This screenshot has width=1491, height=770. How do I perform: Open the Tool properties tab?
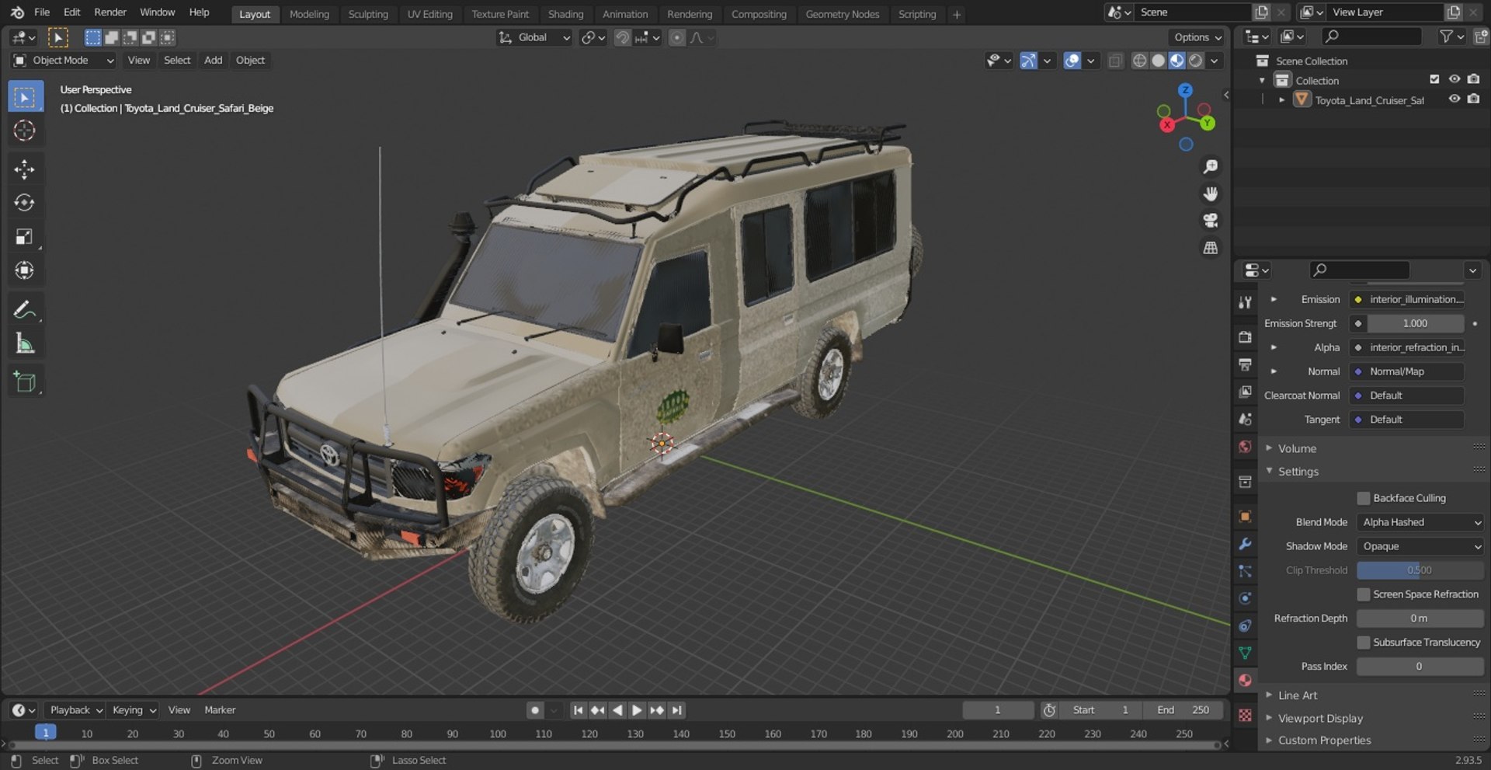tap(1245, 302)
